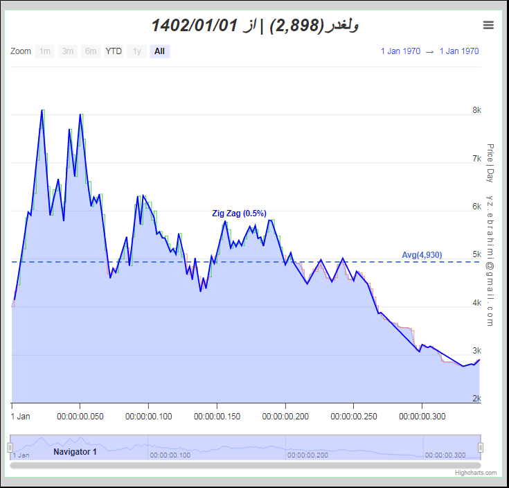Edit the end date input field
This screenshot has height=488, width=509.
pyautogui.click(x=459, y=51)
